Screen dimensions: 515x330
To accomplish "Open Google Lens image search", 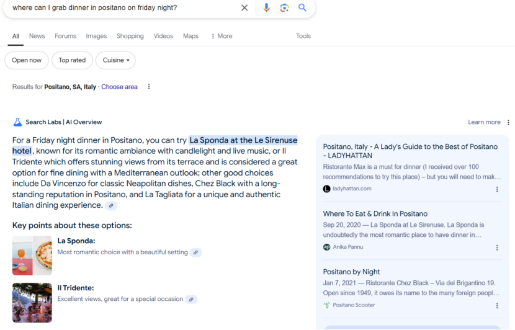I will point(284,7).
